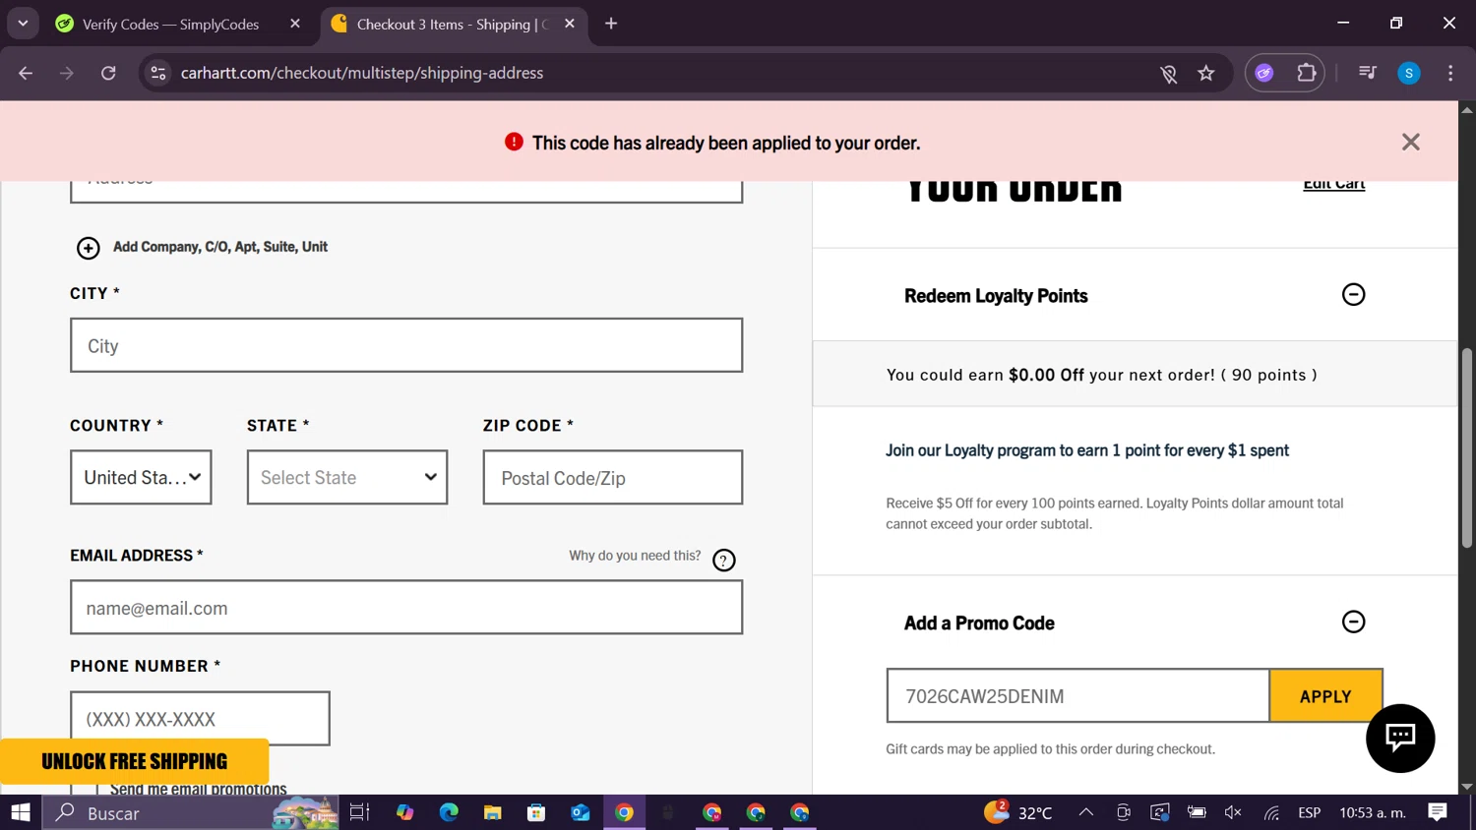Viewport: 1476px width, 830px height.
Task: Open the notifications center icon
Action: click(x=1438, y=812)
